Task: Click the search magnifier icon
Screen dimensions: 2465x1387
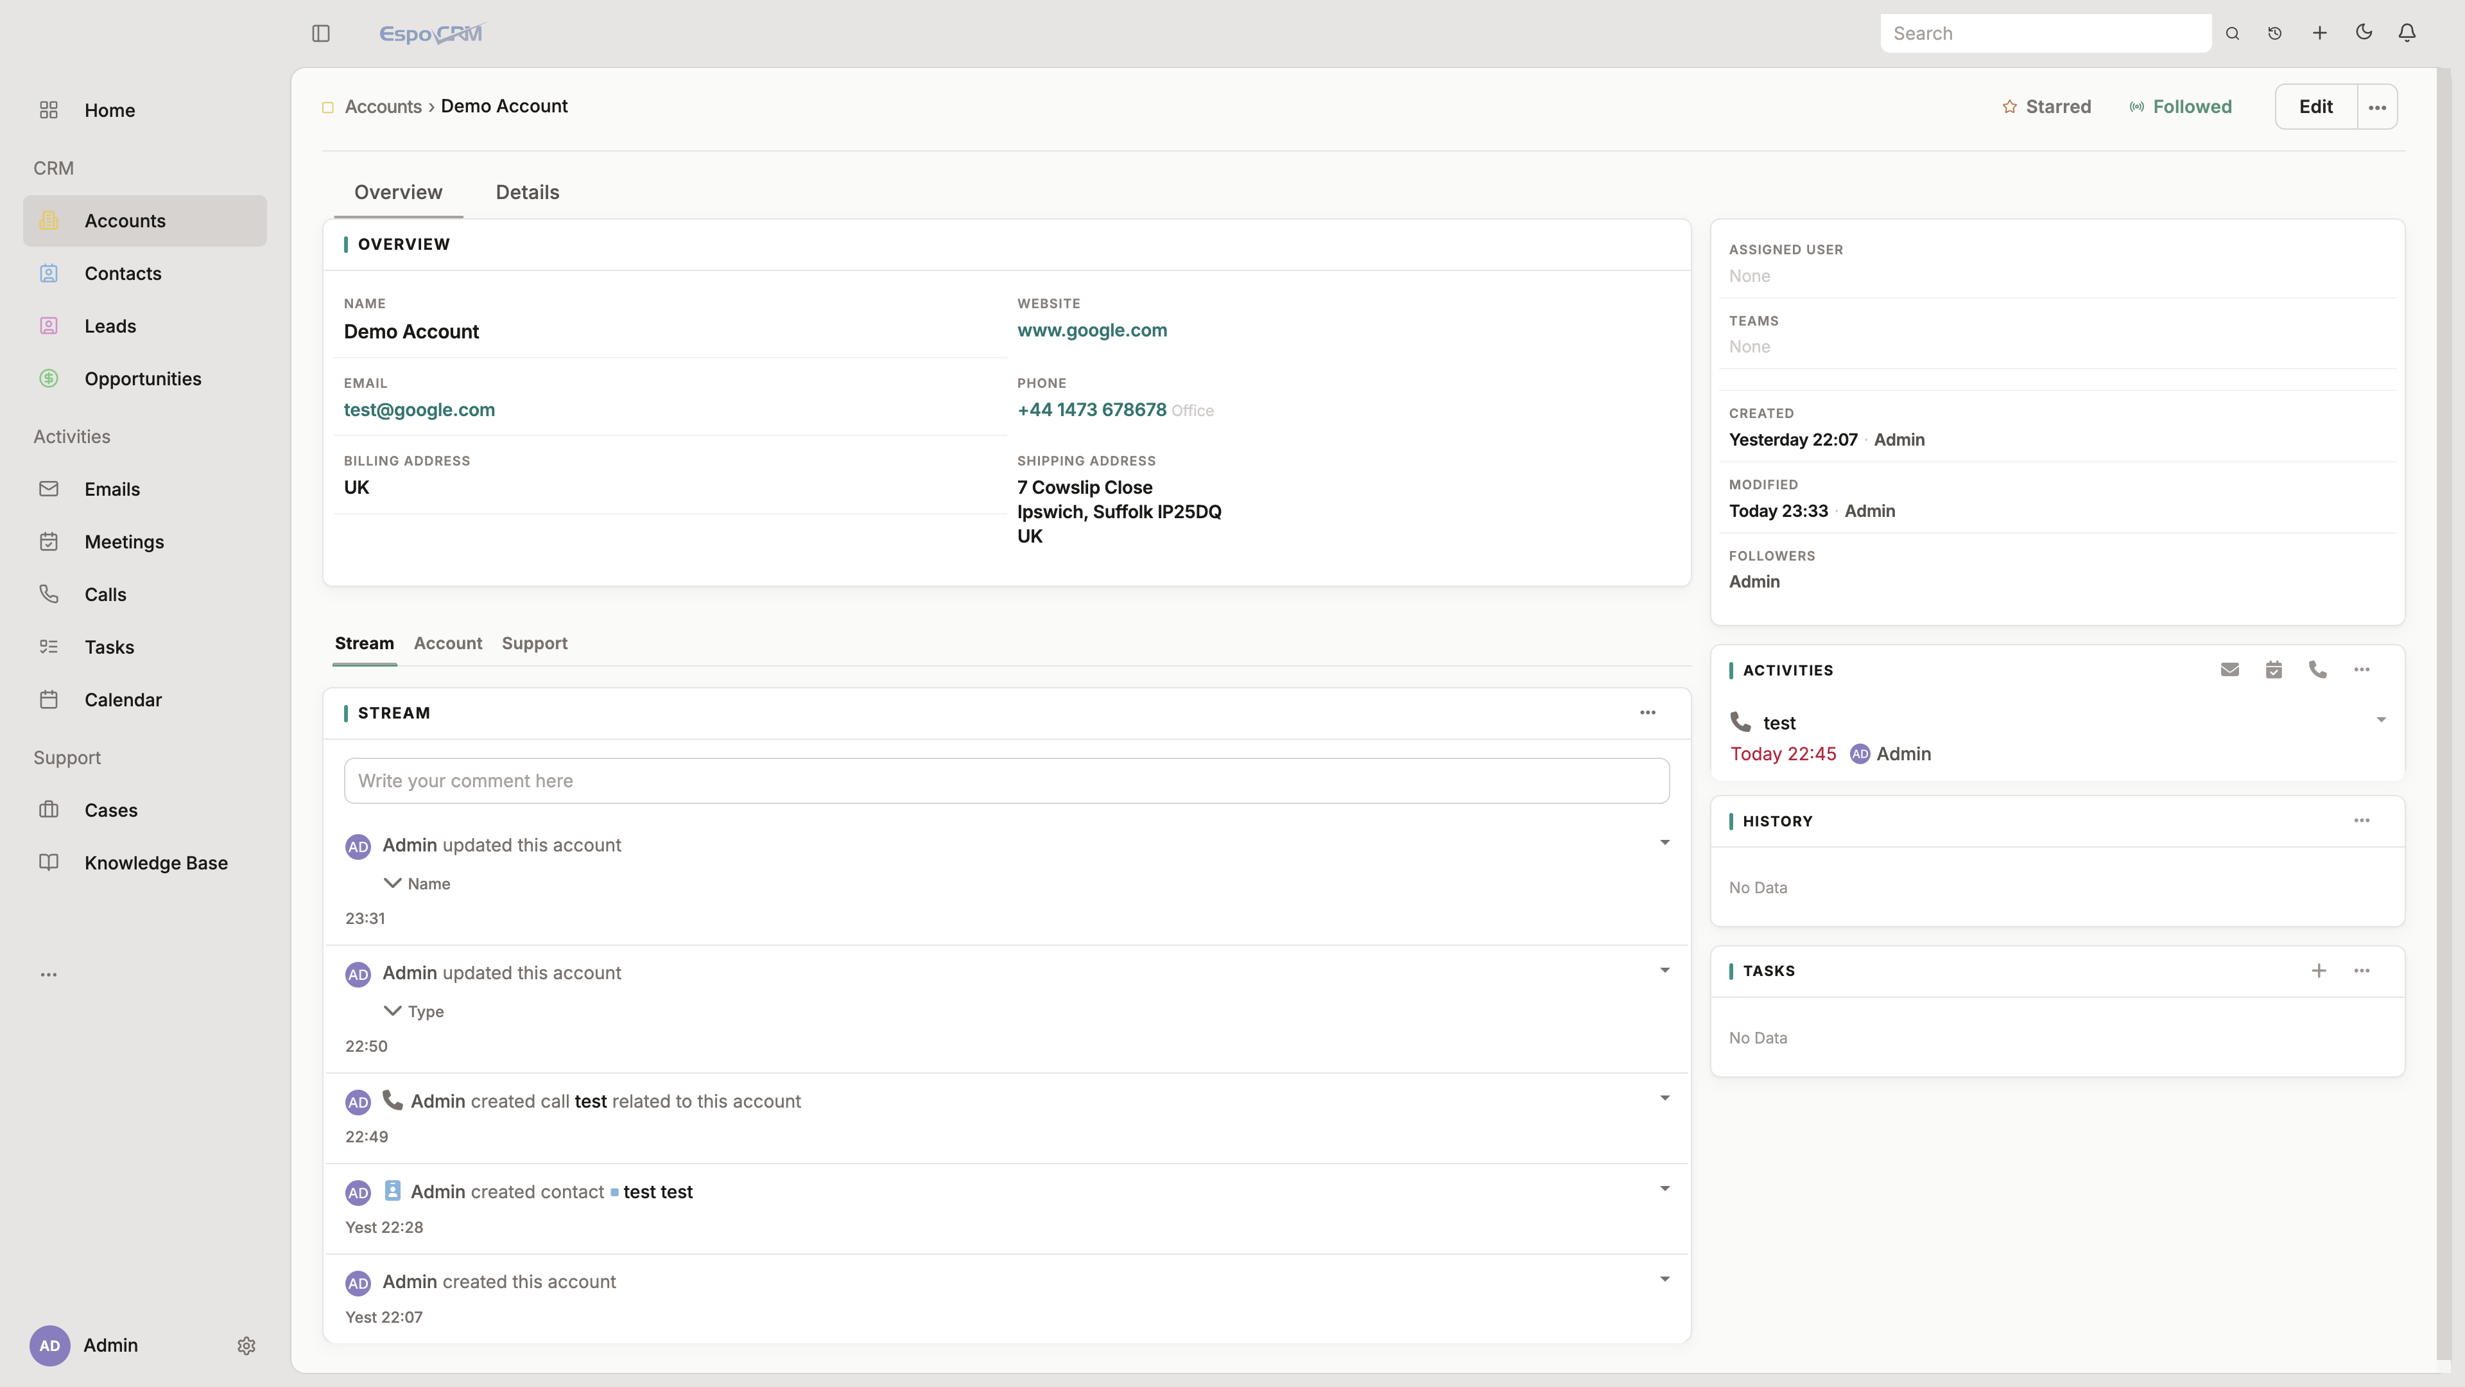Action: 2233,33
